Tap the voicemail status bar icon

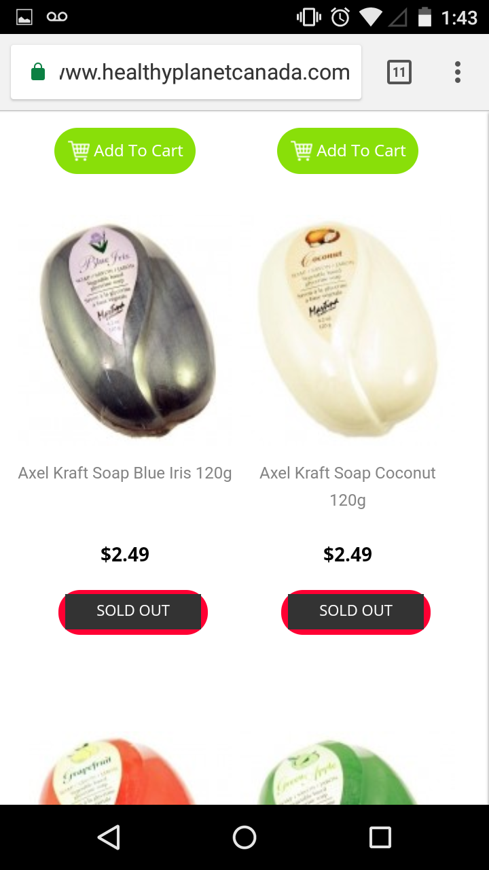tap(57, 18)
